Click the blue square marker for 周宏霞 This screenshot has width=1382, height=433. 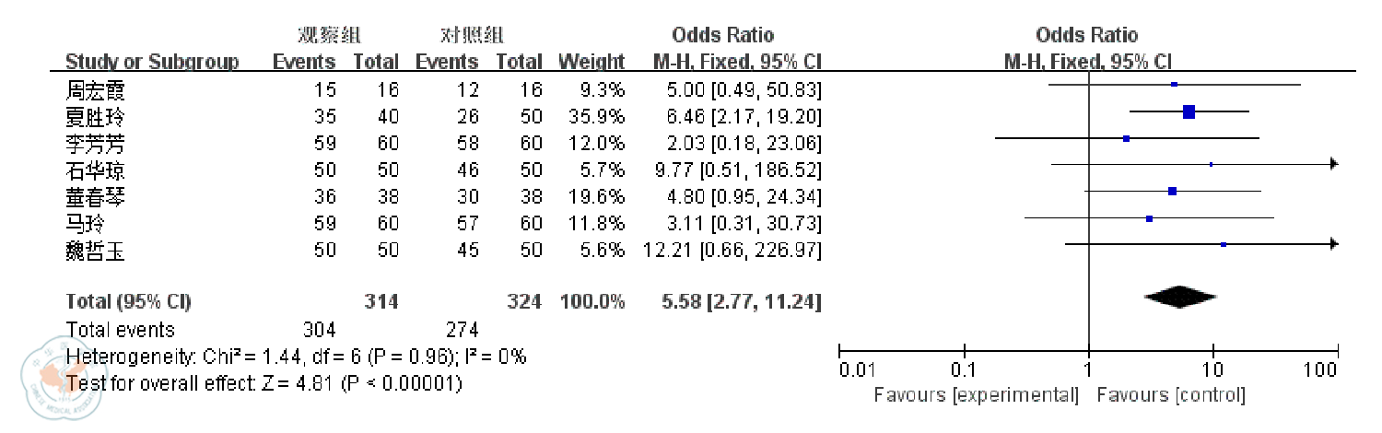point(1174,85)
